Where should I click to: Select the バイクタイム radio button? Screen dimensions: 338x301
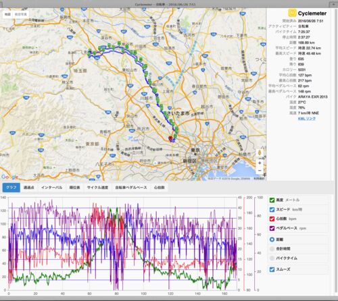coord(272,258)
